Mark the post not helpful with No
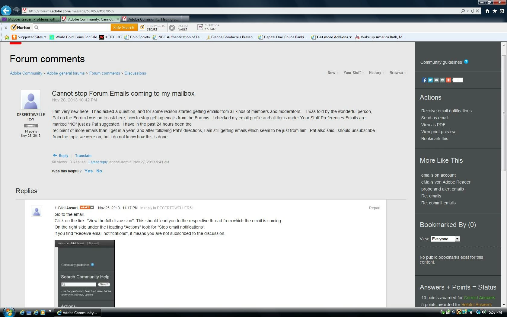The width and height of the screenshot is (507, 317). tap(99, 171)
